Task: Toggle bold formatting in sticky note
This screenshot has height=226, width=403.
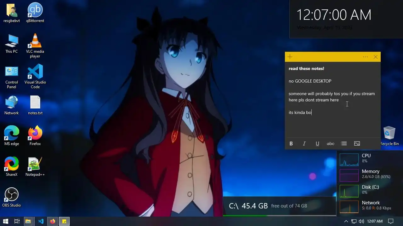Action: 291,143
